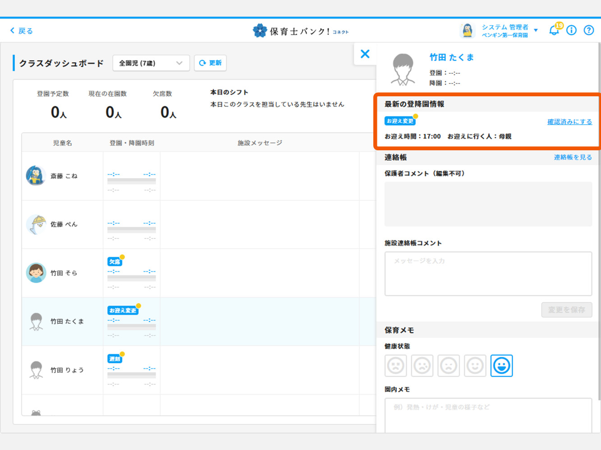
Task: Click the 保育士バンク flower logo
Action: coord(260,31)
